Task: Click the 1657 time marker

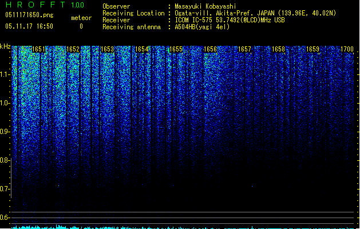Action: pos(244,49)
